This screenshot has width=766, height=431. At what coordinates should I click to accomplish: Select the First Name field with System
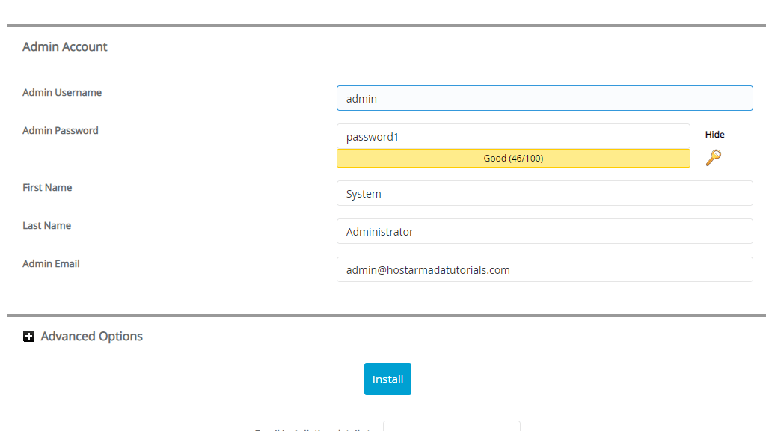point(544,193)
